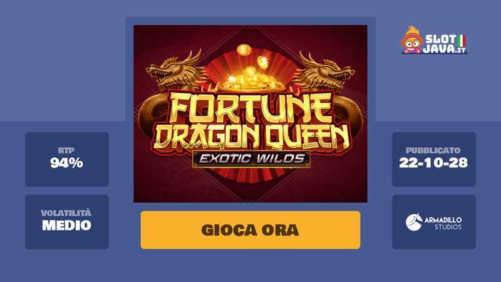Click the MEDIO volatility value
The height and width of the screenshot is (282, 501).
[x=66, y=226]
